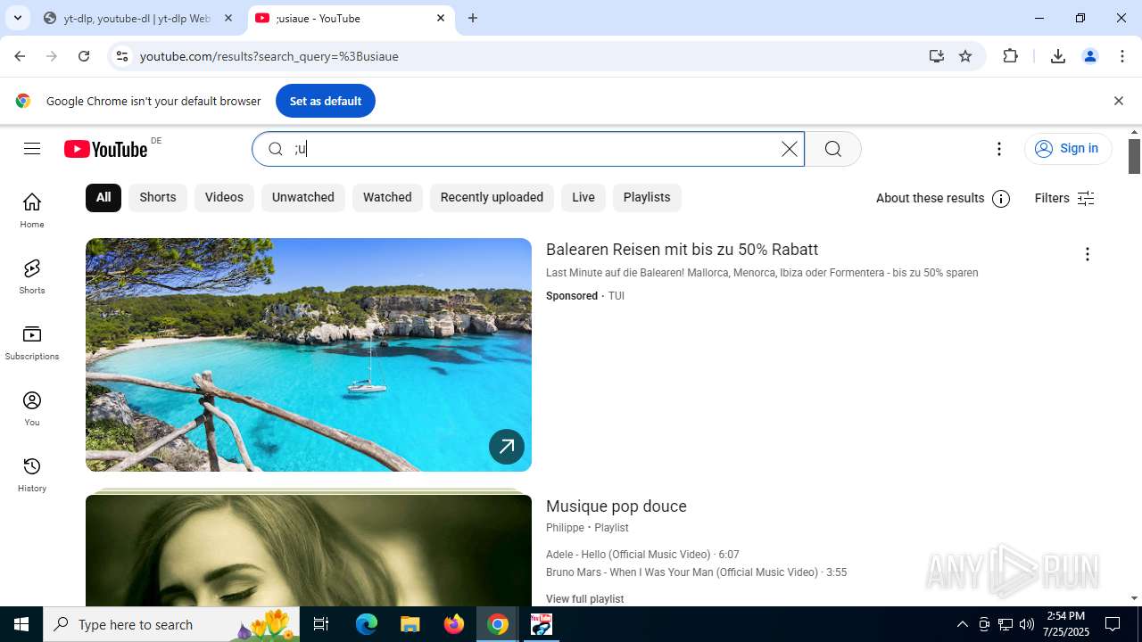Open the tab search dropdown arrow
Screen dimensions: 1142x642
coord(17,18)
